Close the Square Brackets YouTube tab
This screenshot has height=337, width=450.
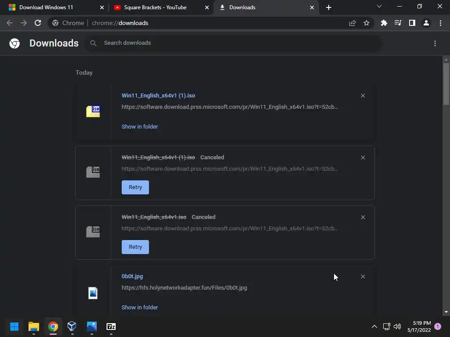[207, 7]
